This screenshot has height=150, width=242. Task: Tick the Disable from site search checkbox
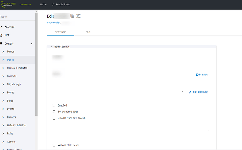[x=54, y=118]
